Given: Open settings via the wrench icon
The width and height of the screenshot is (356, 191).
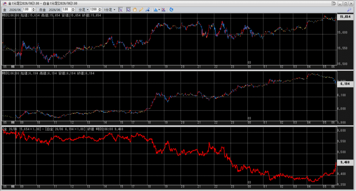Looking at the screenshot, I should pyautogui.click(x=349, y=10).
